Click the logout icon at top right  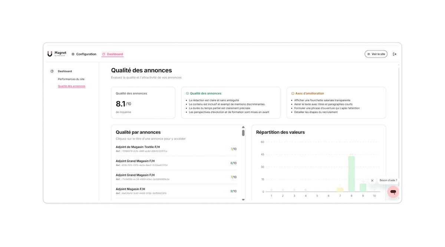coord(395,54)
